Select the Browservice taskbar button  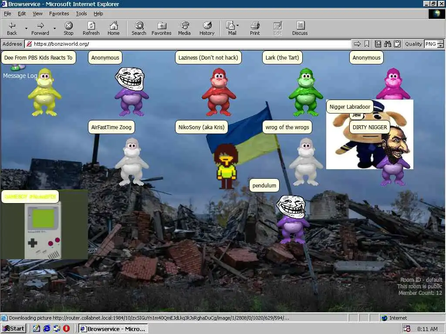(x=113, y=329)
